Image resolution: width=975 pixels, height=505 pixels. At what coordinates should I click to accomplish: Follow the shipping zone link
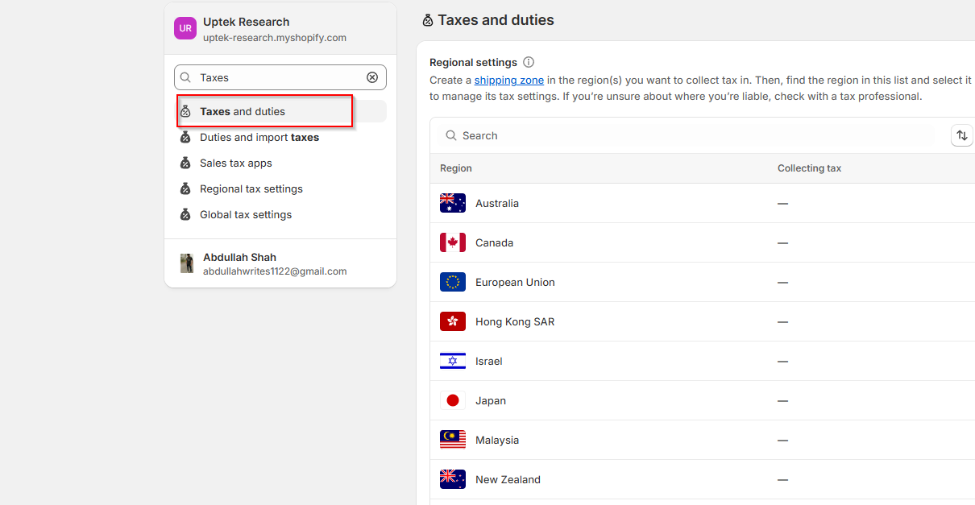(x=509, y=80)
